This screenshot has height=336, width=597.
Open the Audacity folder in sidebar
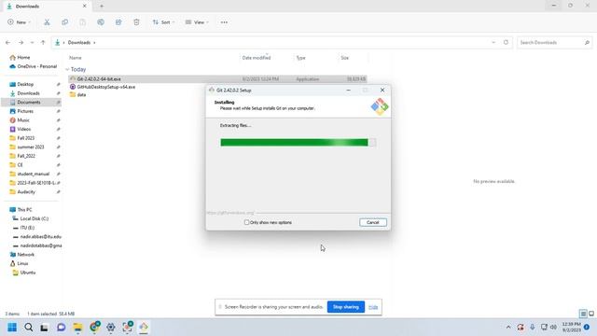pos(26,191)
